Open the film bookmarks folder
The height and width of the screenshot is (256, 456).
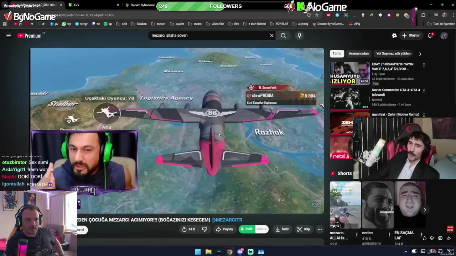coord(233,24)
